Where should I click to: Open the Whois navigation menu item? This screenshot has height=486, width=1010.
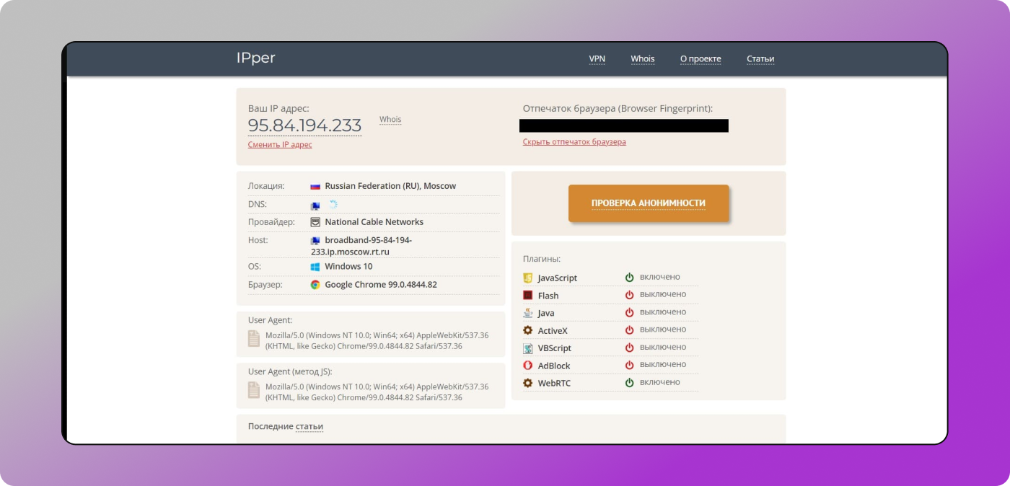(x=642, y=59)
